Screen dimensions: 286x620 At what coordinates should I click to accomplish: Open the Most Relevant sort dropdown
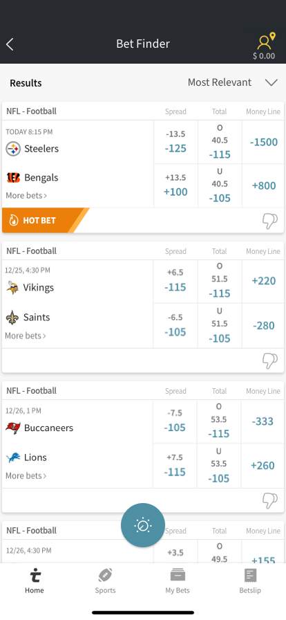click(x=233, y=82)
